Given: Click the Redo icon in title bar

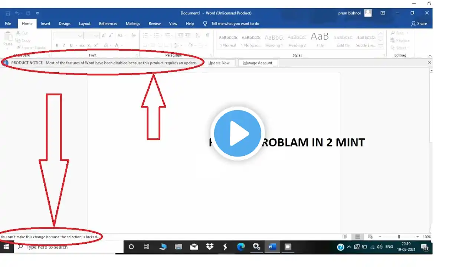Looking at the screenshot, I should [28, 13].
